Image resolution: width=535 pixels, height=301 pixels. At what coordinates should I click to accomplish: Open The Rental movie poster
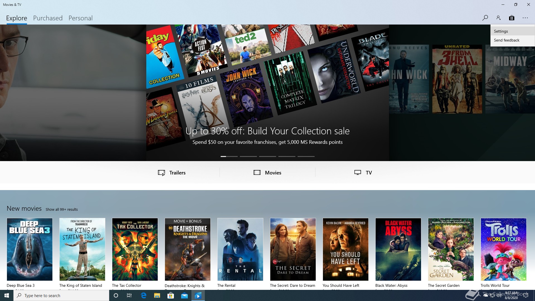coord(240,249)
